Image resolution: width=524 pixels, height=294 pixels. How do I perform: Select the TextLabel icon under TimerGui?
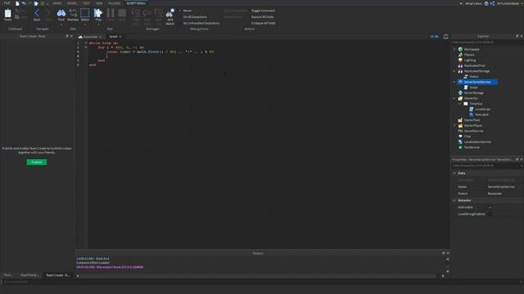click(x=472, y=114)
